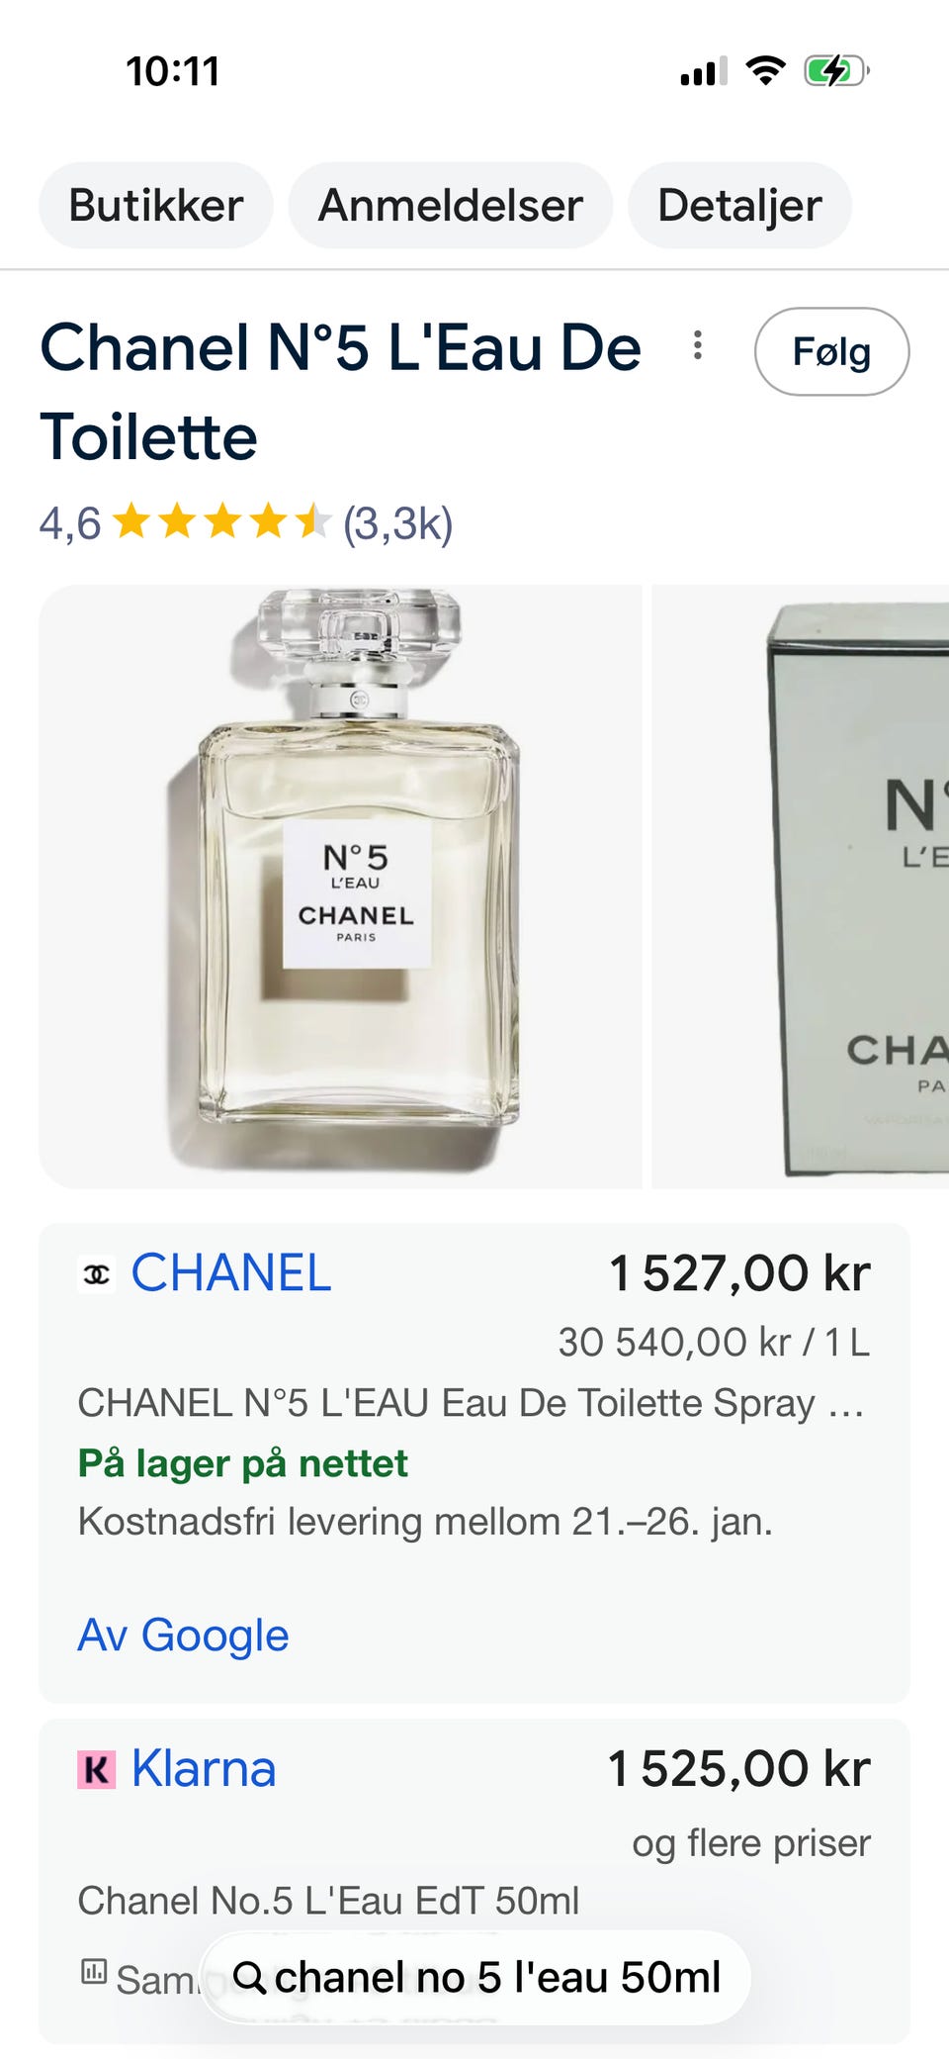This screenshot has height=2059, width=949.
Task: Switch to the Butikker tab
Action: (x=156, y=206)
